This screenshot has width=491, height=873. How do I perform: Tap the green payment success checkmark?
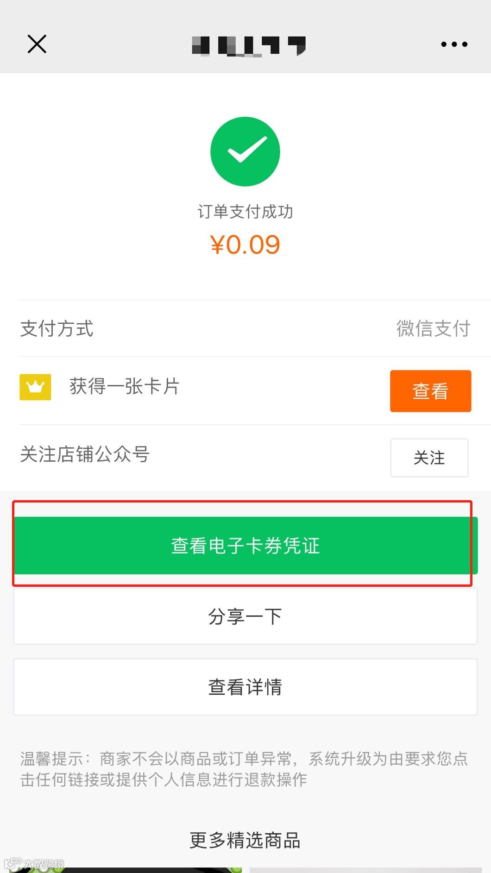coord(245,151)
